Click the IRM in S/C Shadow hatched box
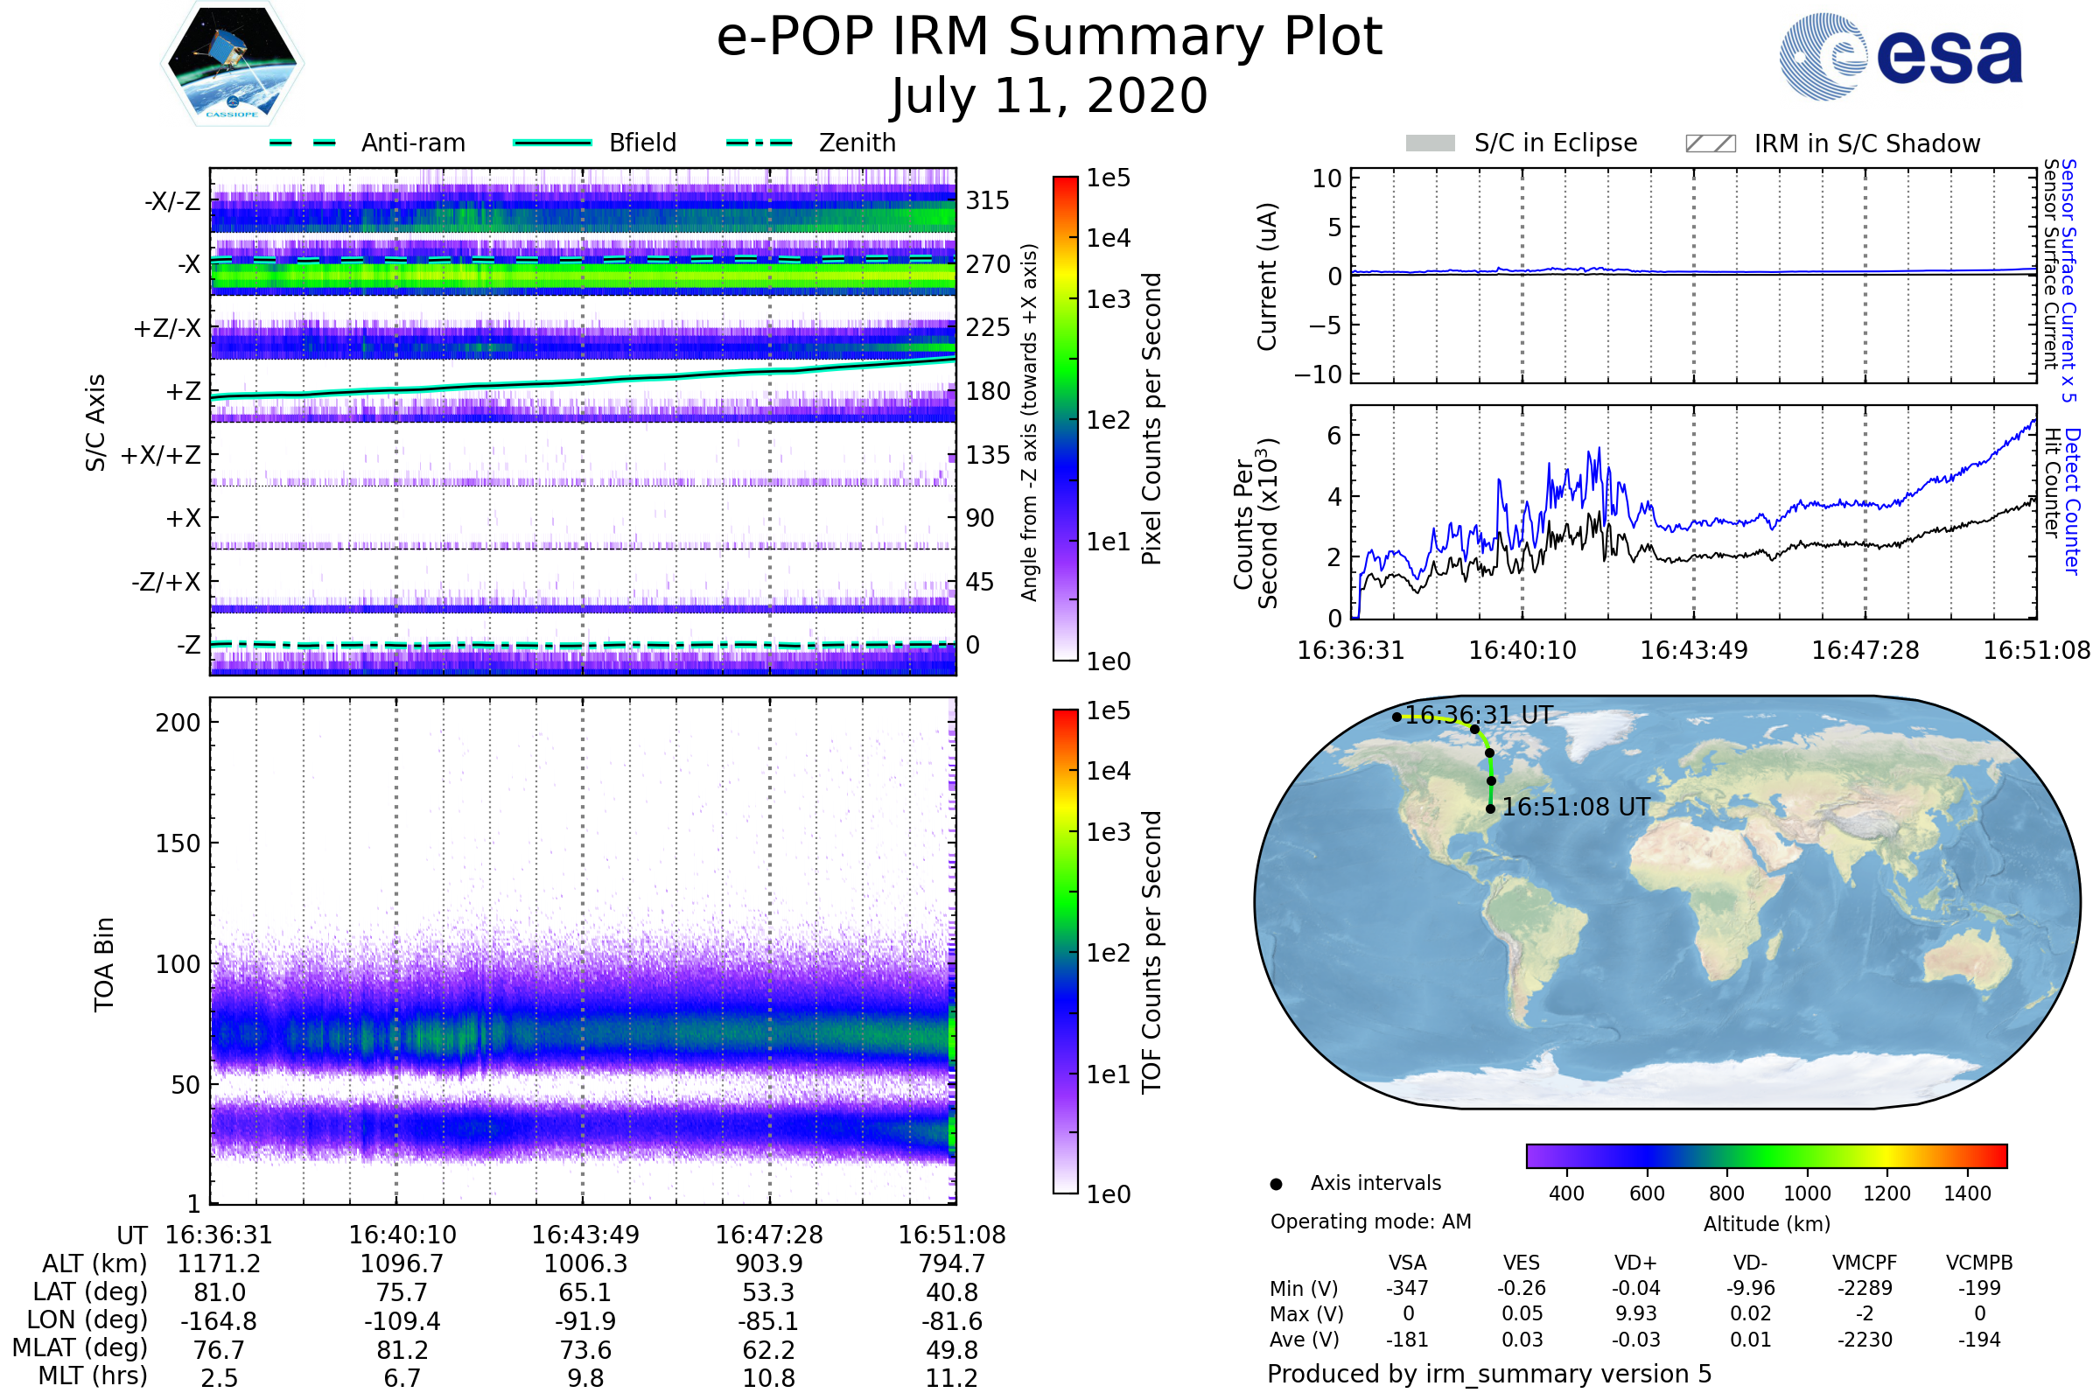This screenshot has width=2100, height=1400. (1710, 143)
